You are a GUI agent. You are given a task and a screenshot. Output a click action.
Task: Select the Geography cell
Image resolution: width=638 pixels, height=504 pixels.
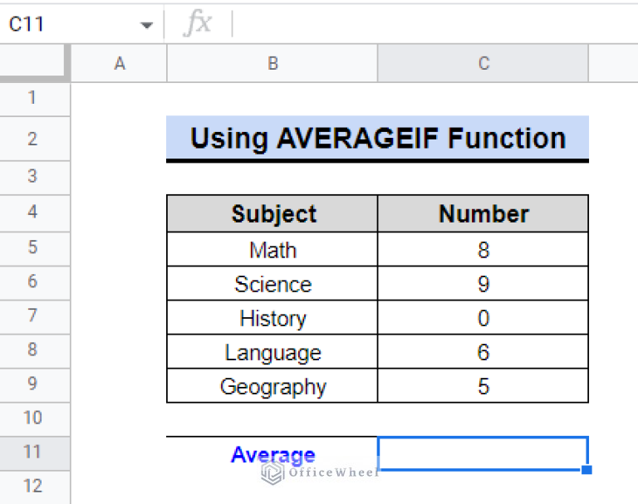click(x=272, y=387)
